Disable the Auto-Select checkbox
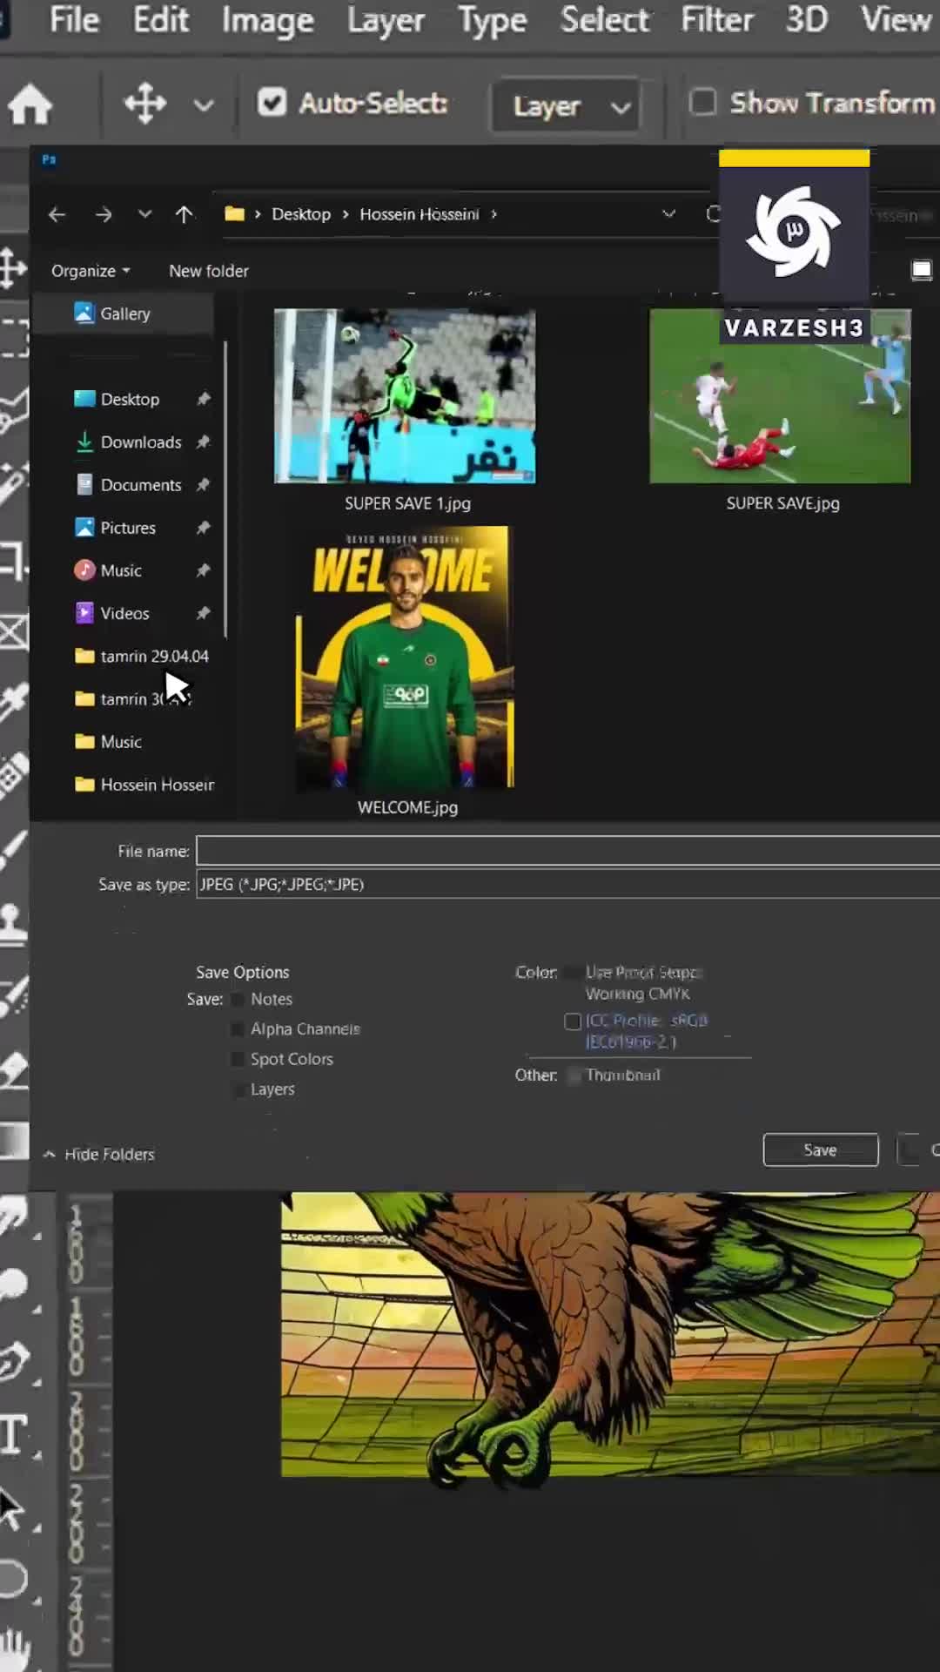 tap(272, 103)
